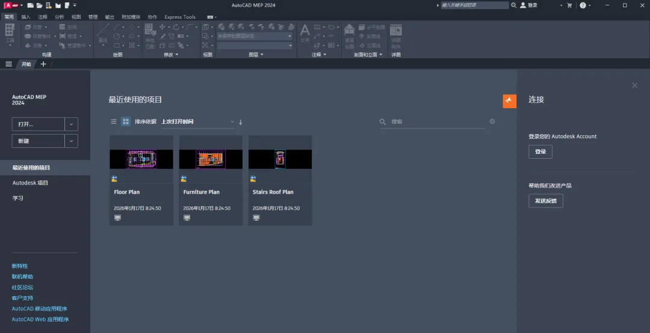Click the New drawing icon in the quick access toolbar
The height and width of the screenshot is (333, 650).
pyautogui.click(x=30, y=5)
